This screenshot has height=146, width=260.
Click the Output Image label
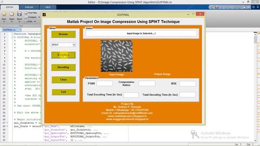[162, 74]
